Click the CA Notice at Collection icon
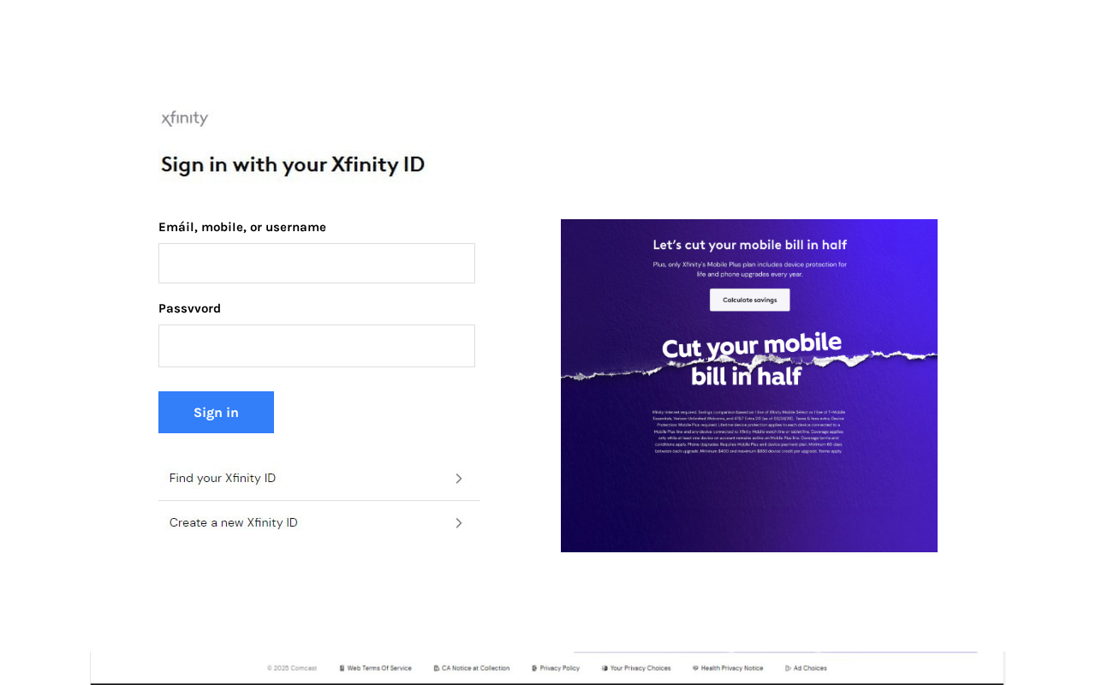1096x685 pixels. coord(437,668)
